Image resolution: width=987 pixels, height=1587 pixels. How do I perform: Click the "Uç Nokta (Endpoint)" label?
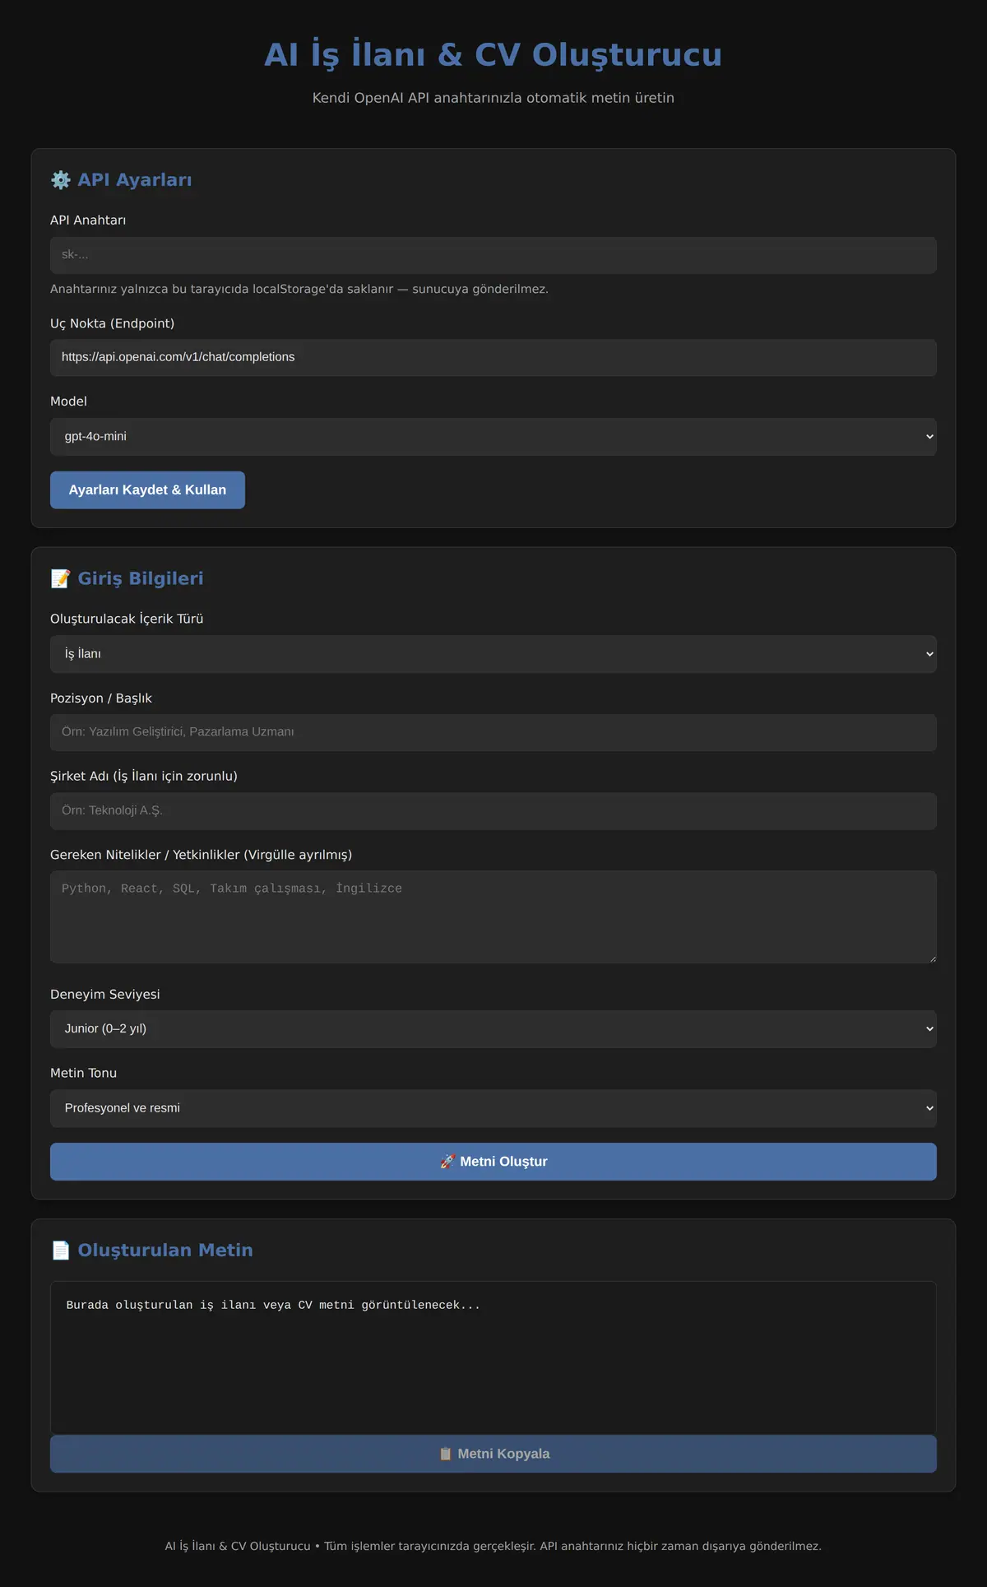click(x=113, y=323)
